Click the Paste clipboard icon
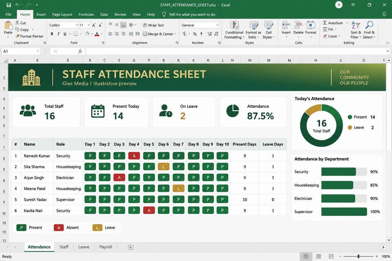 point(8,26)
